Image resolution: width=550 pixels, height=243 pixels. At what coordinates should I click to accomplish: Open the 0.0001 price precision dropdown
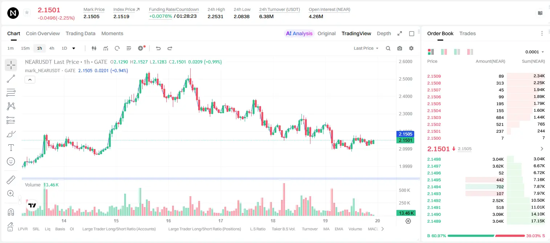click(x=535, y=52)
